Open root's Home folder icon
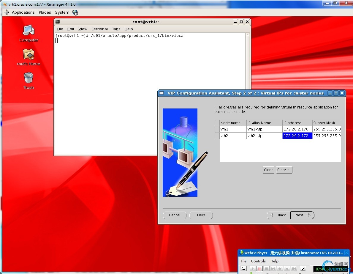Screen dimensions: 353x274 pos(29,57)
